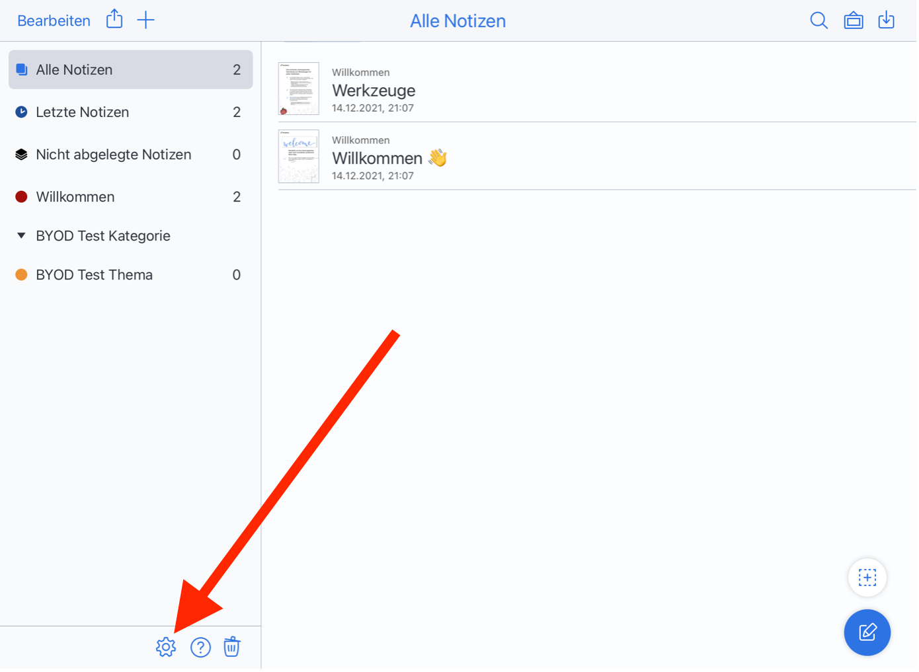Tap the dashed square plus button
The image size is (919, 672).
(x=867, y=578)
